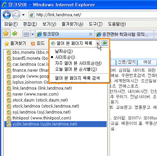
Task: Click the Quick Tabs grid icon
Action: (26, 34)
